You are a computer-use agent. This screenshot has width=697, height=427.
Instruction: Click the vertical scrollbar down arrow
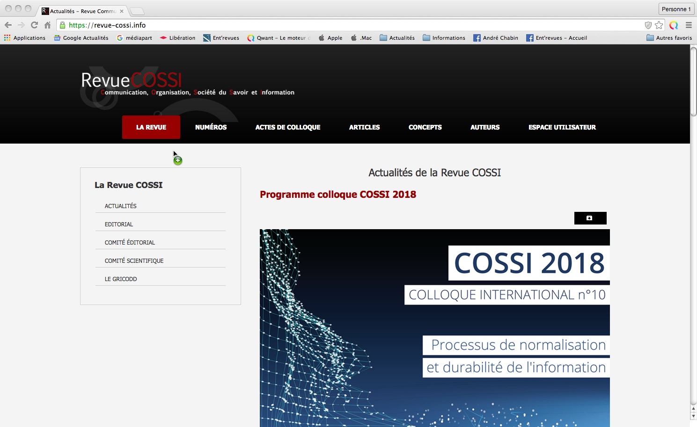(x=693, y=416)
